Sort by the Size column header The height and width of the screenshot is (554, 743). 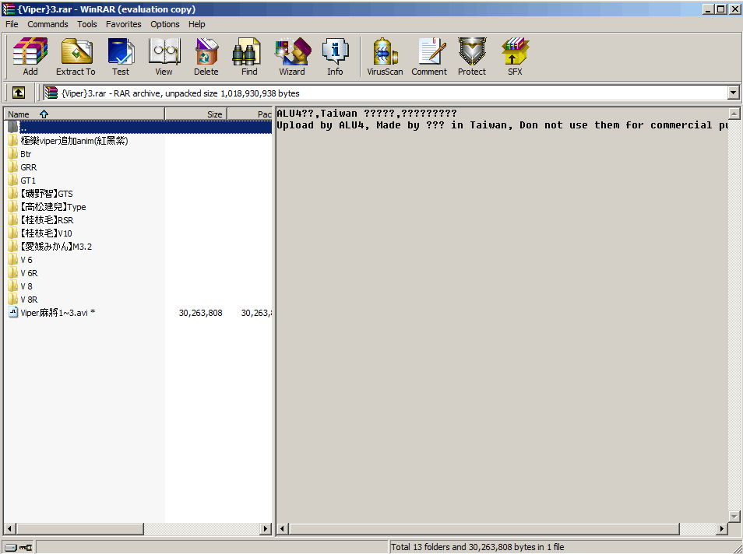(x=196, y=114)
